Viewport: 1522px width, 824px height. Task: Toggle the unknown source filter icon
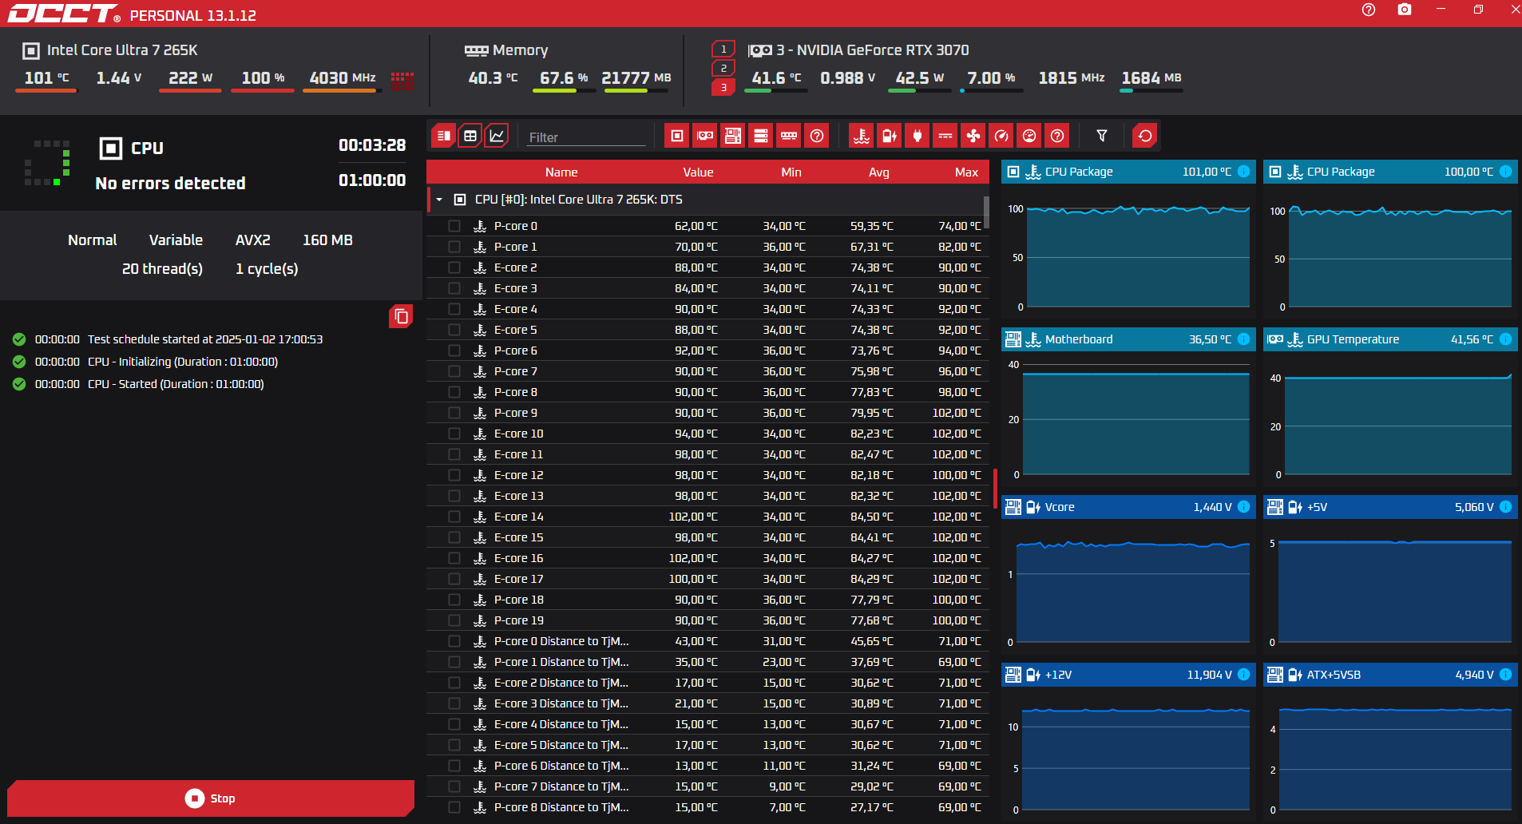coord(817,136)
